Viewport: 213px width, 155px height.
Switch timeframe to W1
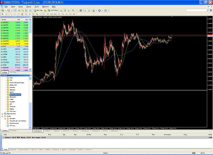(70, 14)
